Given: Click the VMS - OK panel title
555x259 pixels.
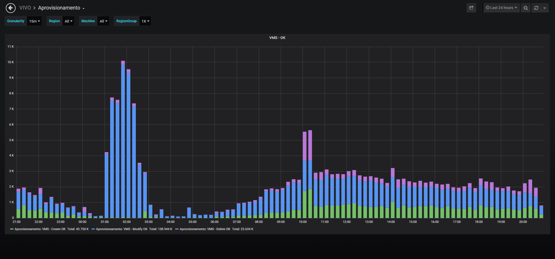Looking at the screenshot, I should coord(277,38).
